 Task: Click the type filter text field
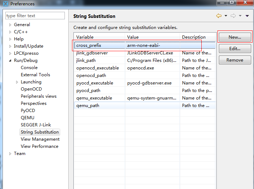(35, 16)
